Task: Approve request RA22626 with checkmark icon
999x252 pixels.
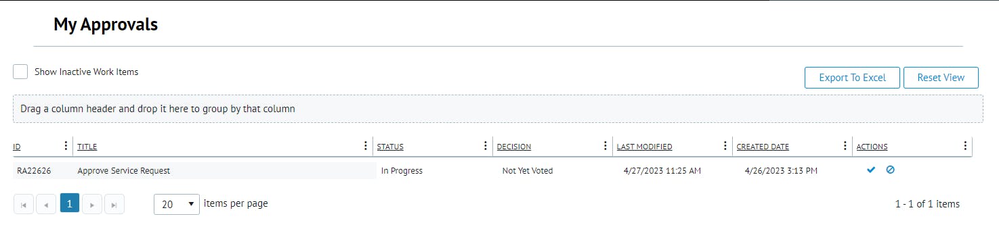Action: pyautogui.click(x=871, y=170)
